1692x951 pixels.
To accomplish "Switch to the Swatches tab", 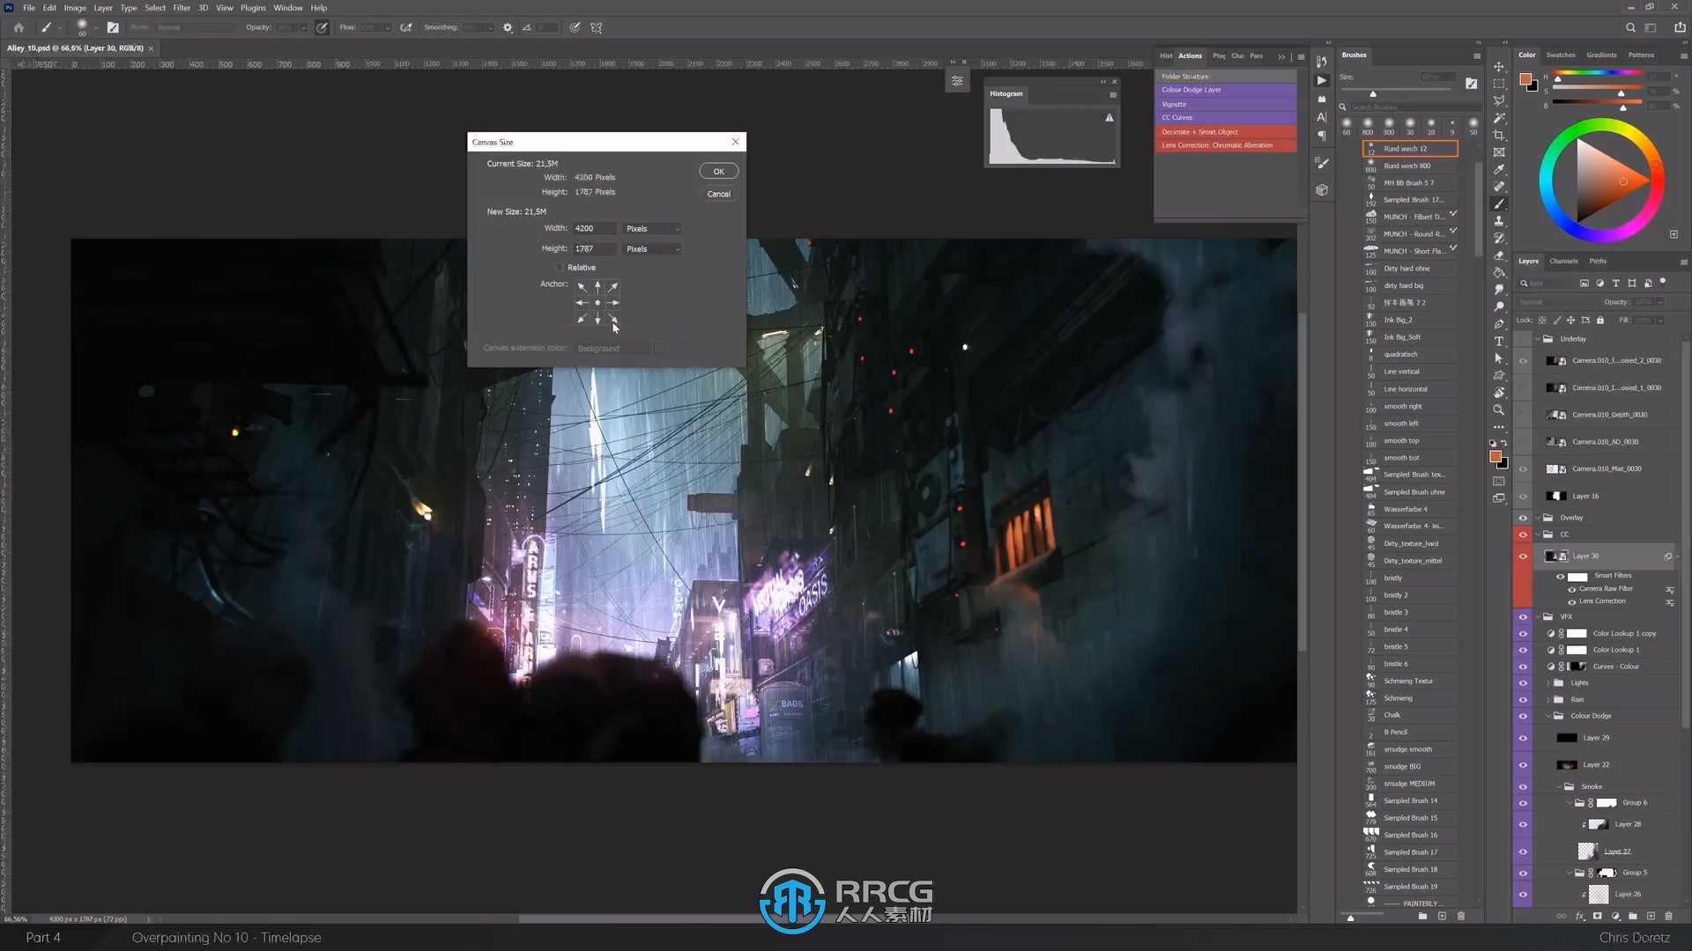I will pyautogui.click(x=1560, y=55).
